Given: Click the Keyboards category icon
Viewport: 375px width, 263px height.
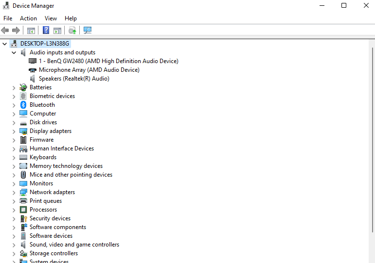Looking at the screenshot, I should [23, 157].
